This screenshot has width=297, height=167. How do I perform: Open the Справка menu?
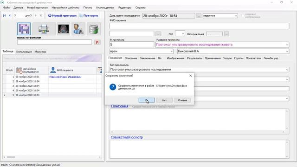140,7
